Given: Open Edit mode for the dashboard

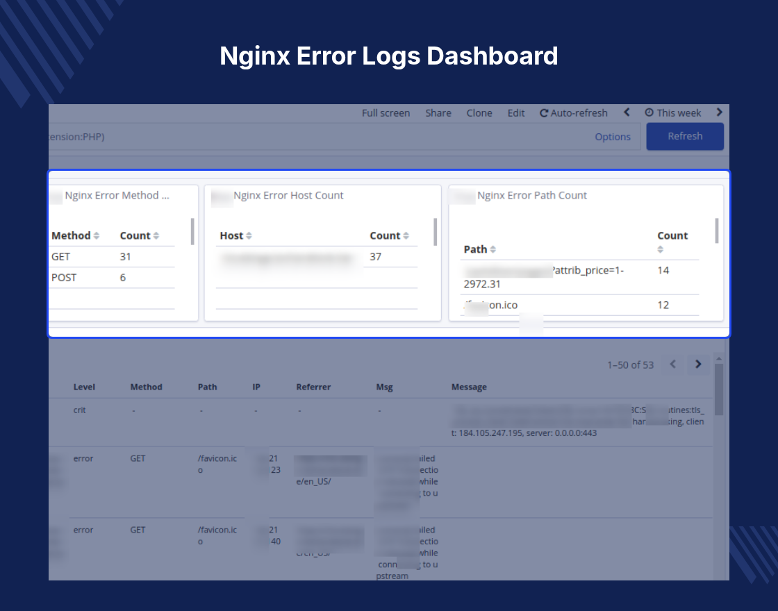Looking at the screenshot, I should click(516, 113).
